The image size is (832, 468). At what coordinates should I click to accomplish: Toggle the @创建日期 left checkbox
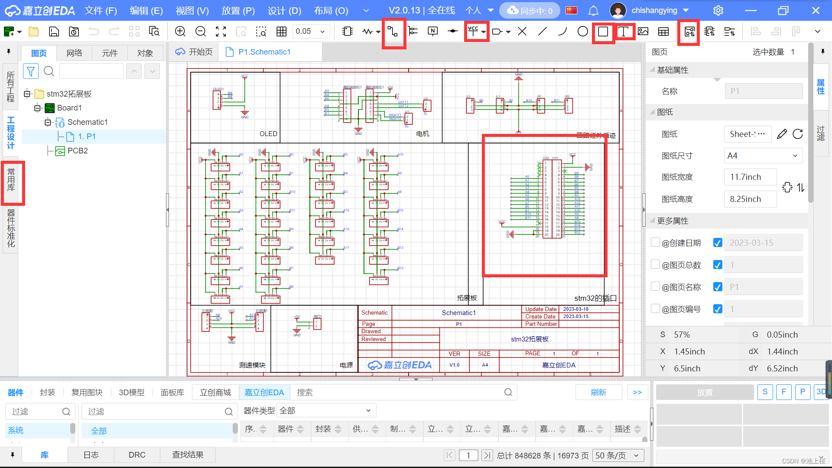656,242
